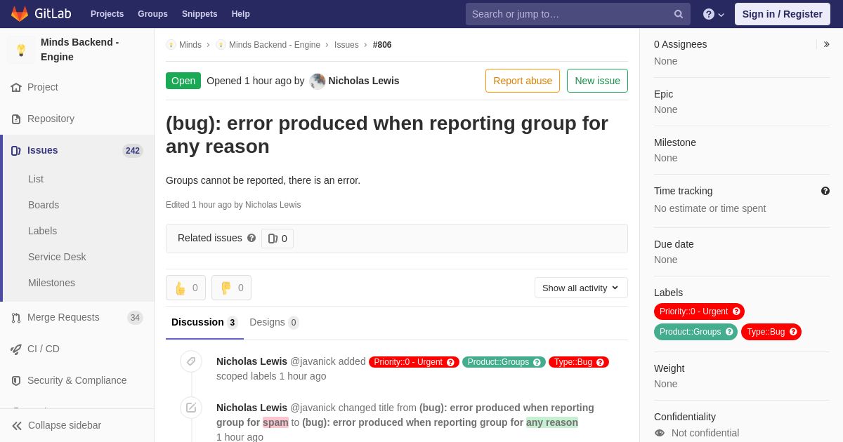
Task: Click help icon on Product::Groups sidebar label
Action: (729, 332)
